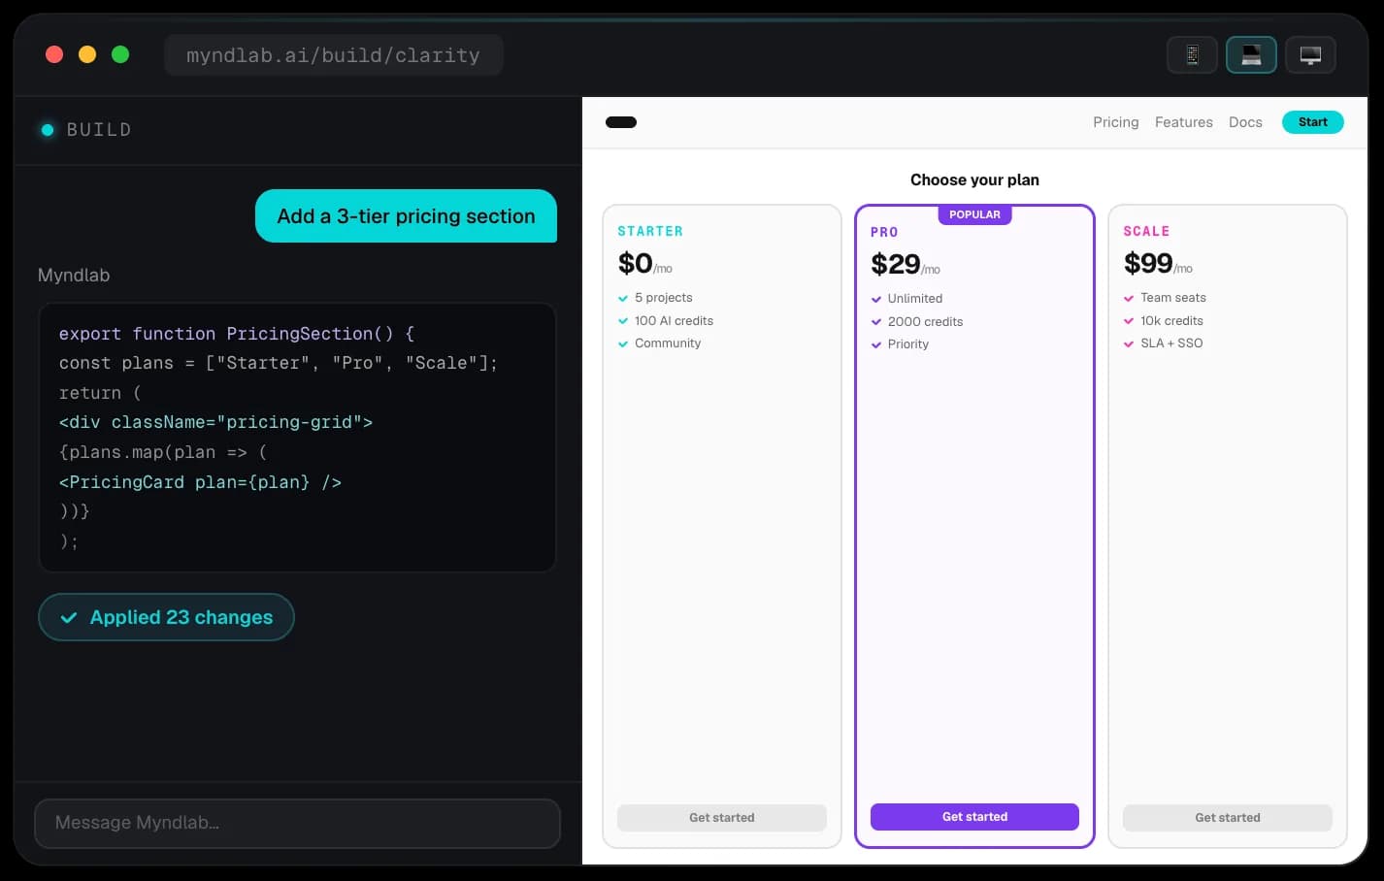Click the checkmark next to 10k credits
Image resolution: width=1384 pixels, height=881 pixels.
[1129, 321]
